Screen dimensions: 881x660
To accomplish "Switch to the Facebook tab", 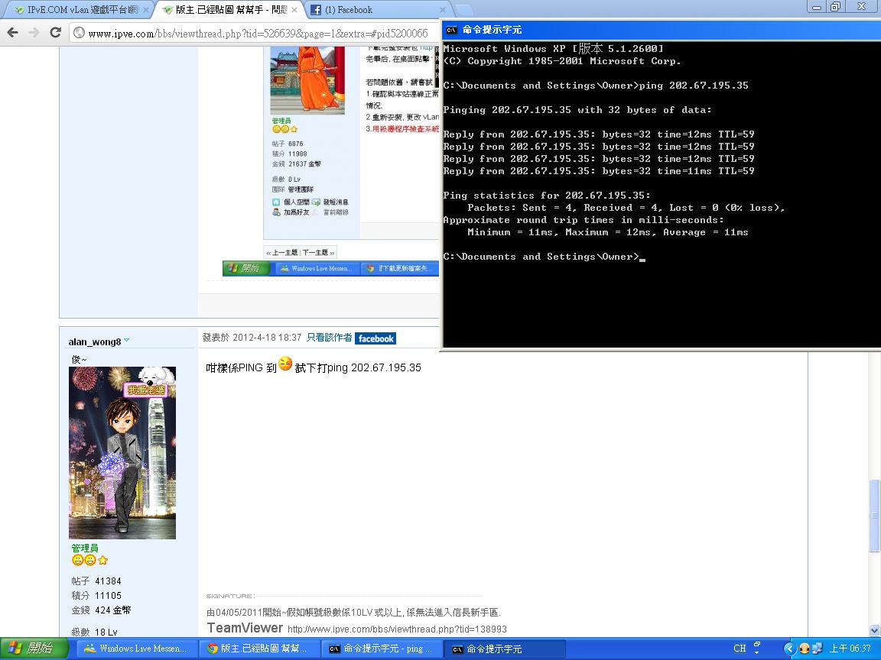I will tap(348, 10).
